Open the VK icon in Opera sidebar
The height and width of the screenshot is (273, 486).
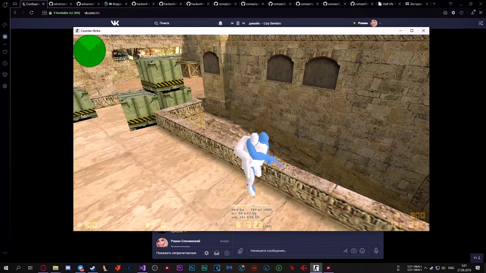pyautogui.click(x=5, y=37)
